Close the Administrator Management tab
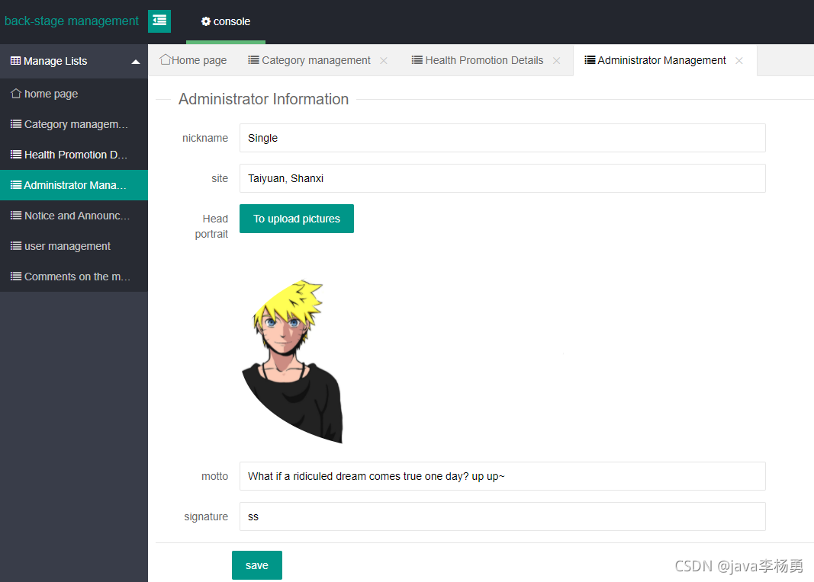Viewport: 814px width, 582px height. click(739, 61)
